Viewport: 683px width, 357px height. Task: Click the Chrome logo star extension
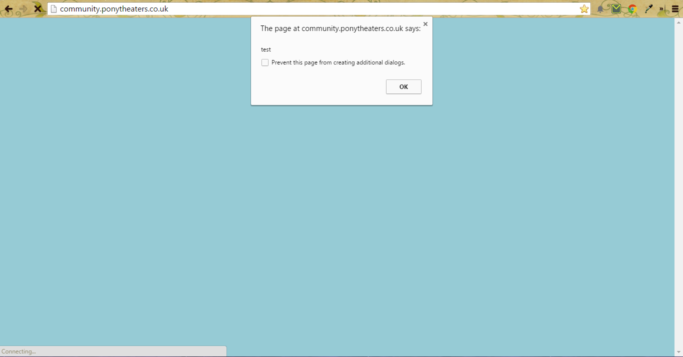point(632,9)
